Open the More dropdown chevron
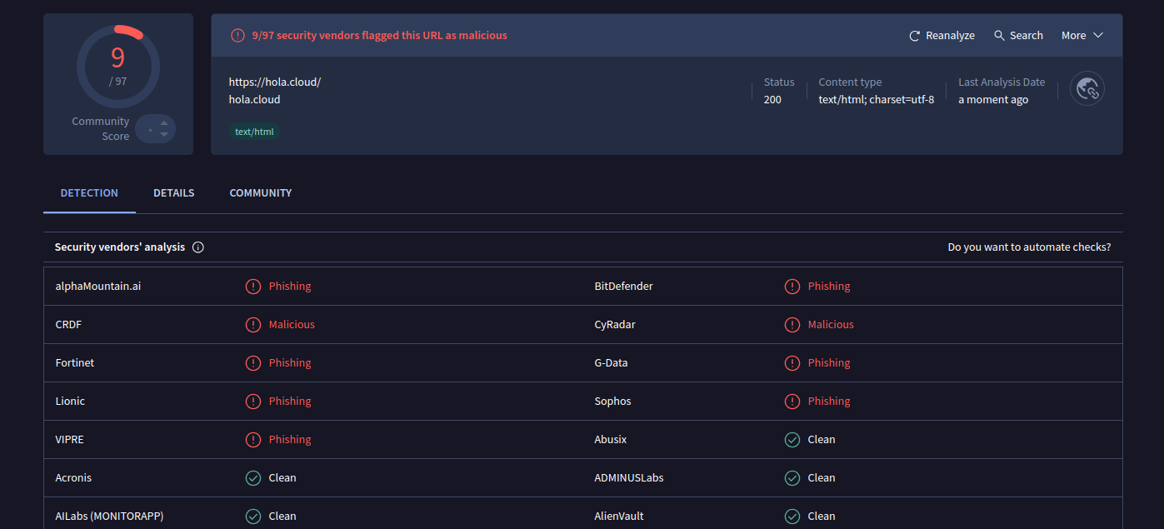The image size is (1164, 529). [1098, 36]
